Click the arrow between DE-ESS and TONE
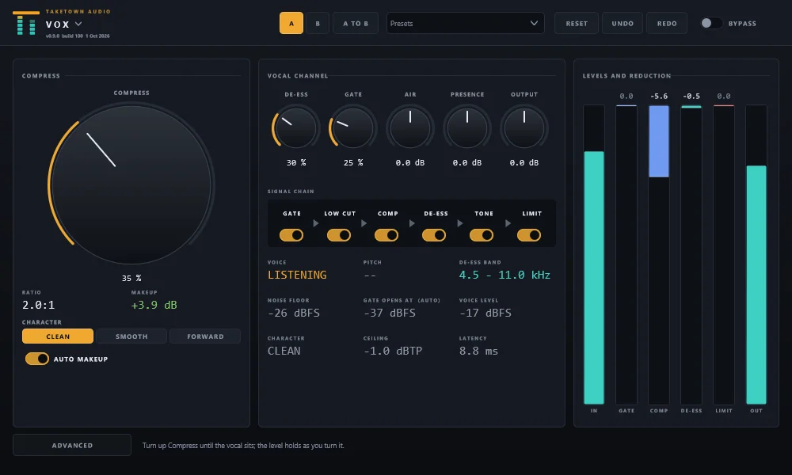Viewport: 792px width, 475px height. pos(459,223)
